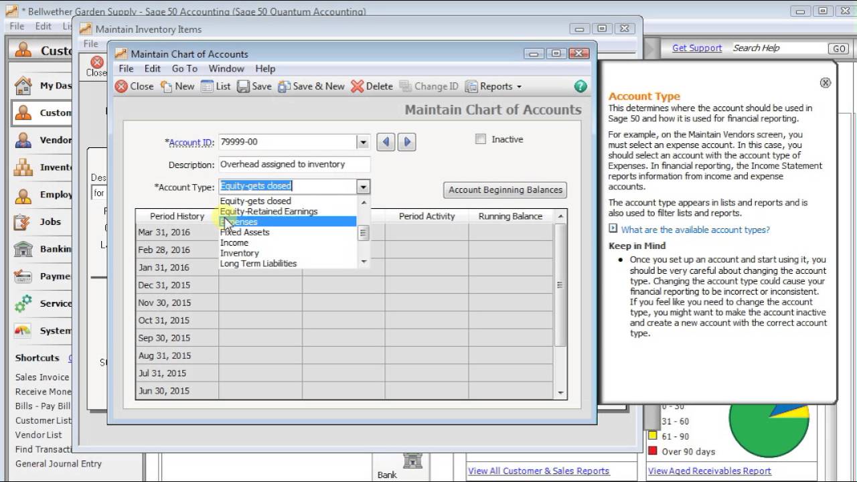Image resolution: width=857 pixels, height=482 pixels.
Task: Click Save & New toolbar button
Action: 311,86
